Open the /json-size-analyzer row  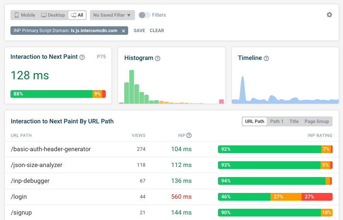171,165
